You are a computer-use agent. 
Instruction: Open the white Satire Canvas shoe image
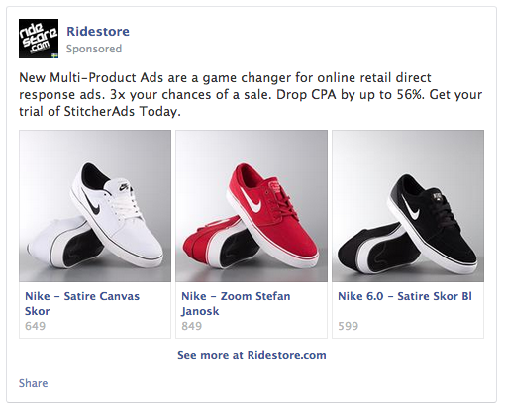click(95, 206)
